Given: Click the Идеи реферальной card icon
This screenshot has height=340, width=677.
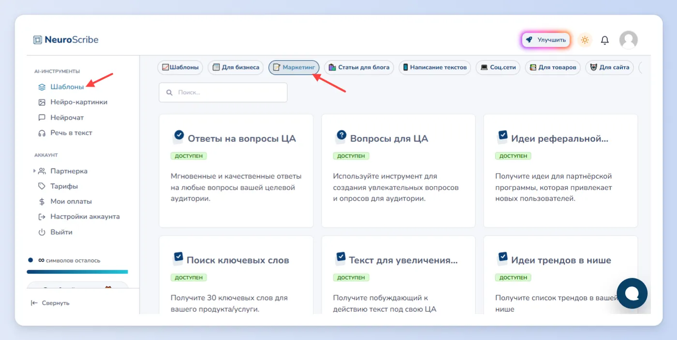Looking at the screenshot, I should pos(502,137).
